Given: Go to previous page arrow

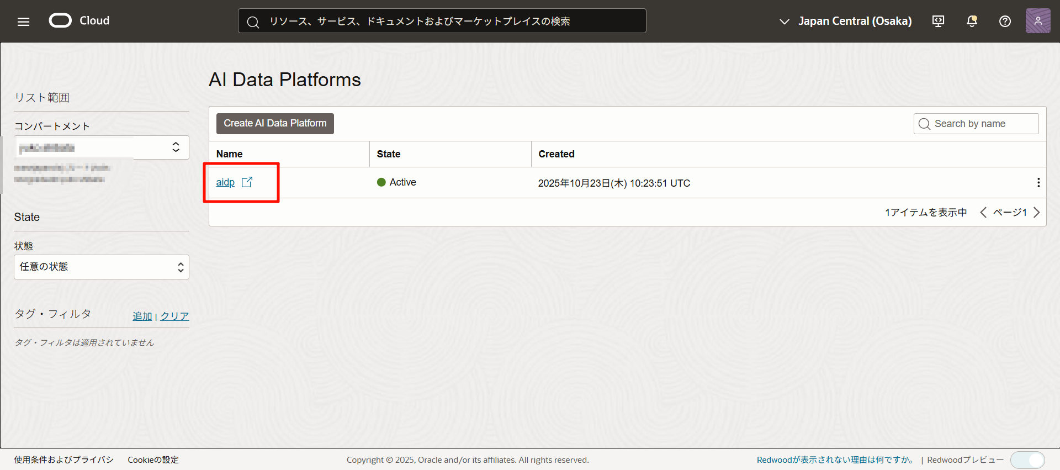Looking at the screenshot, I should [x=983, y=213].
